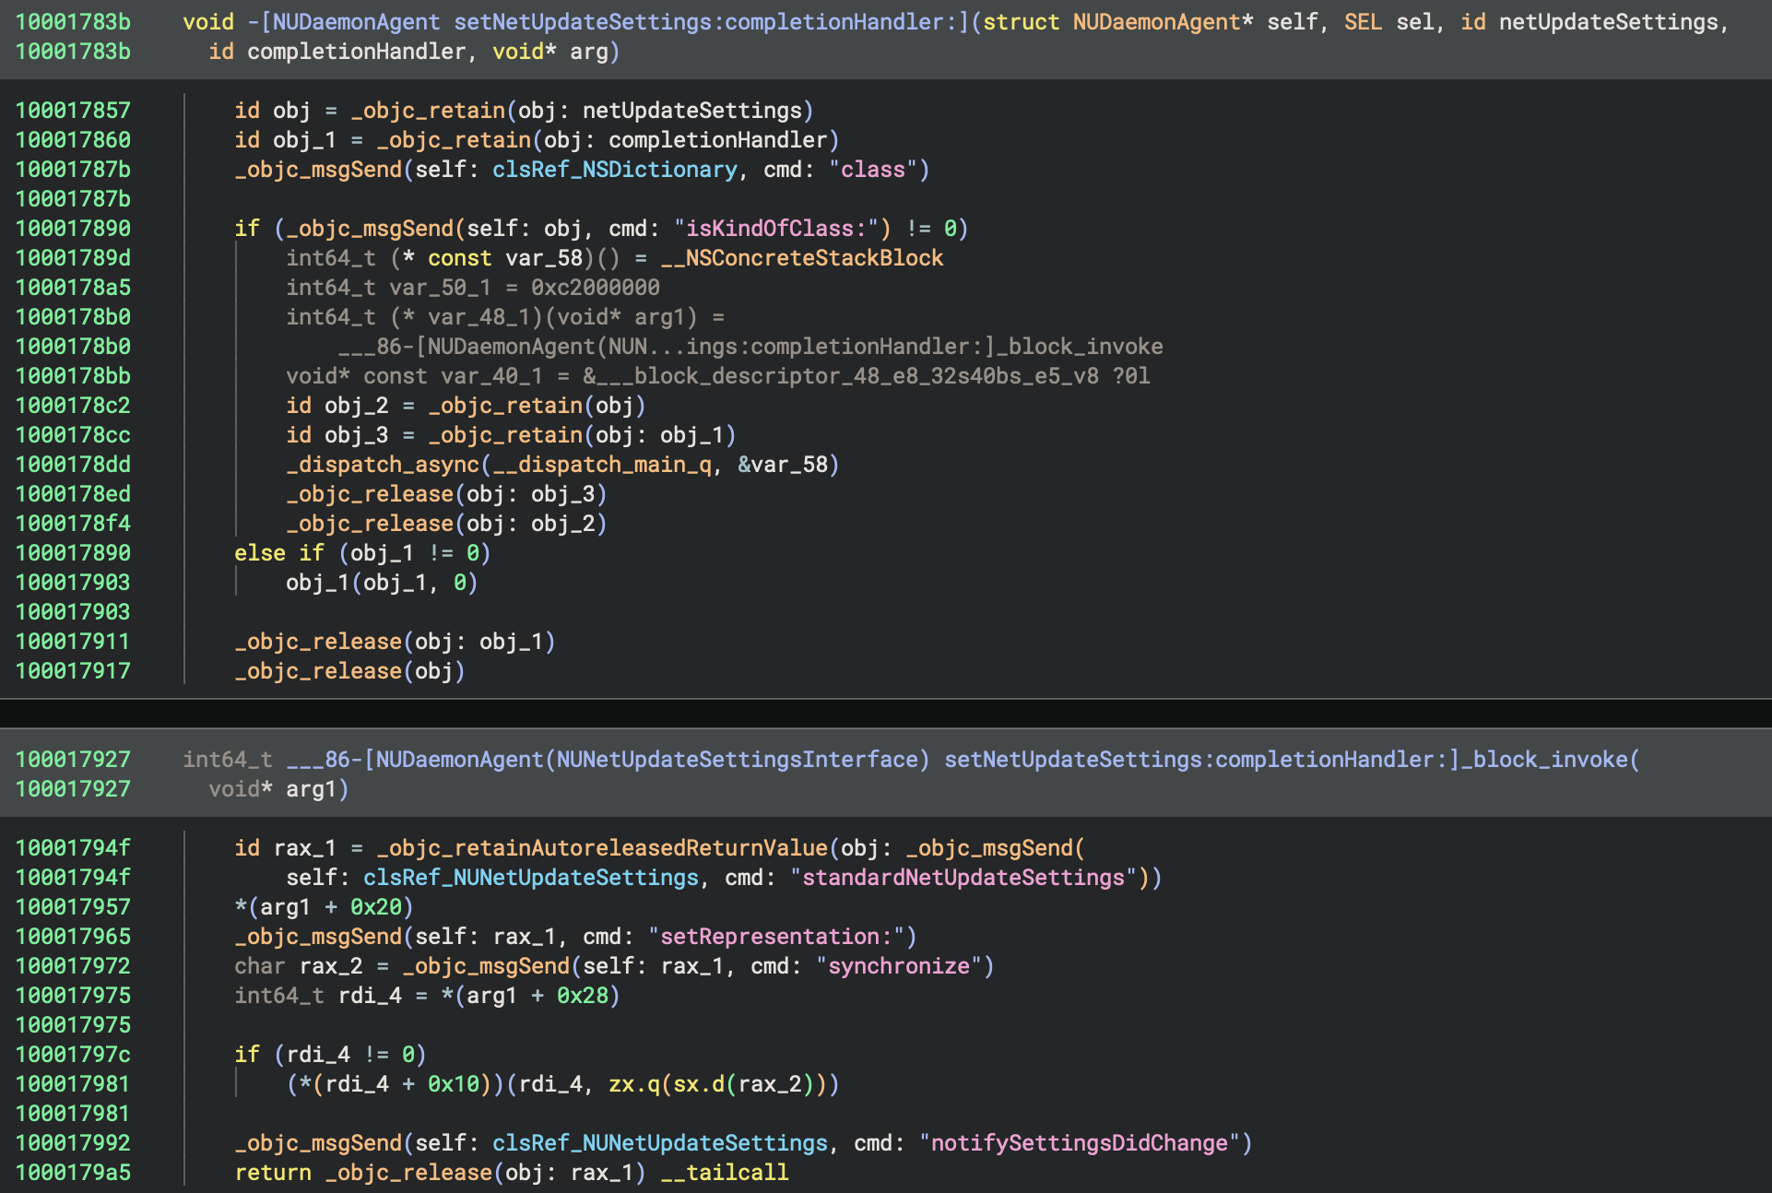Select the NUNetUpdateSettingsInterface category name in header
Viewport: 1772px width, 1193px height.
point(738,760)
